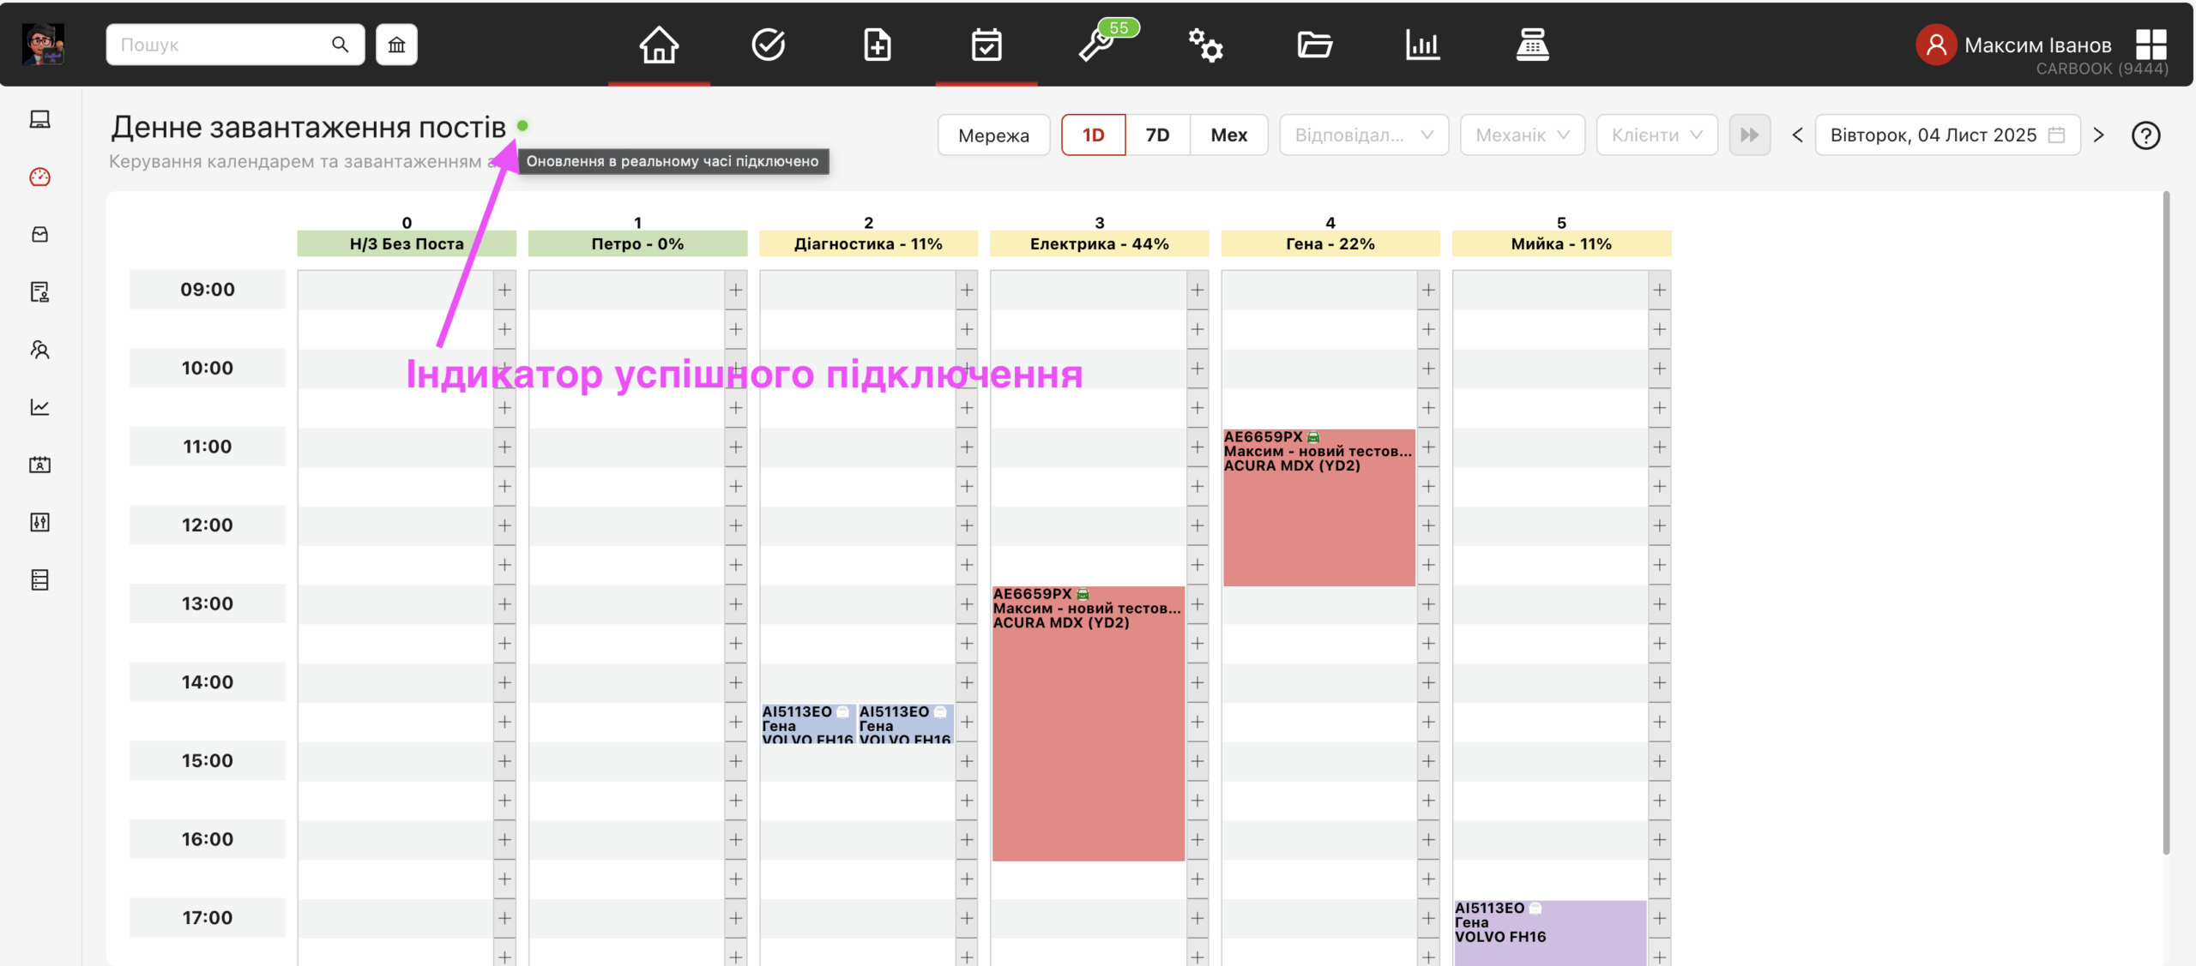The image size is (2196, 966).
Task: Click the Мережа button
Action: click(992, 135)
